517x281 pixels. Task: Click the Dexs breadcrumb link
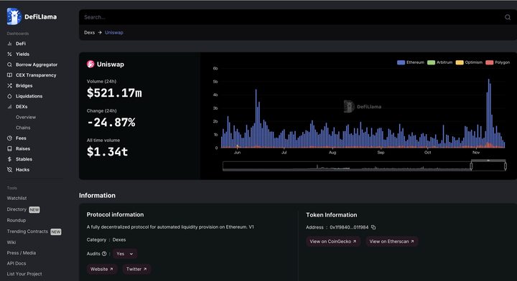click(89, 32)
